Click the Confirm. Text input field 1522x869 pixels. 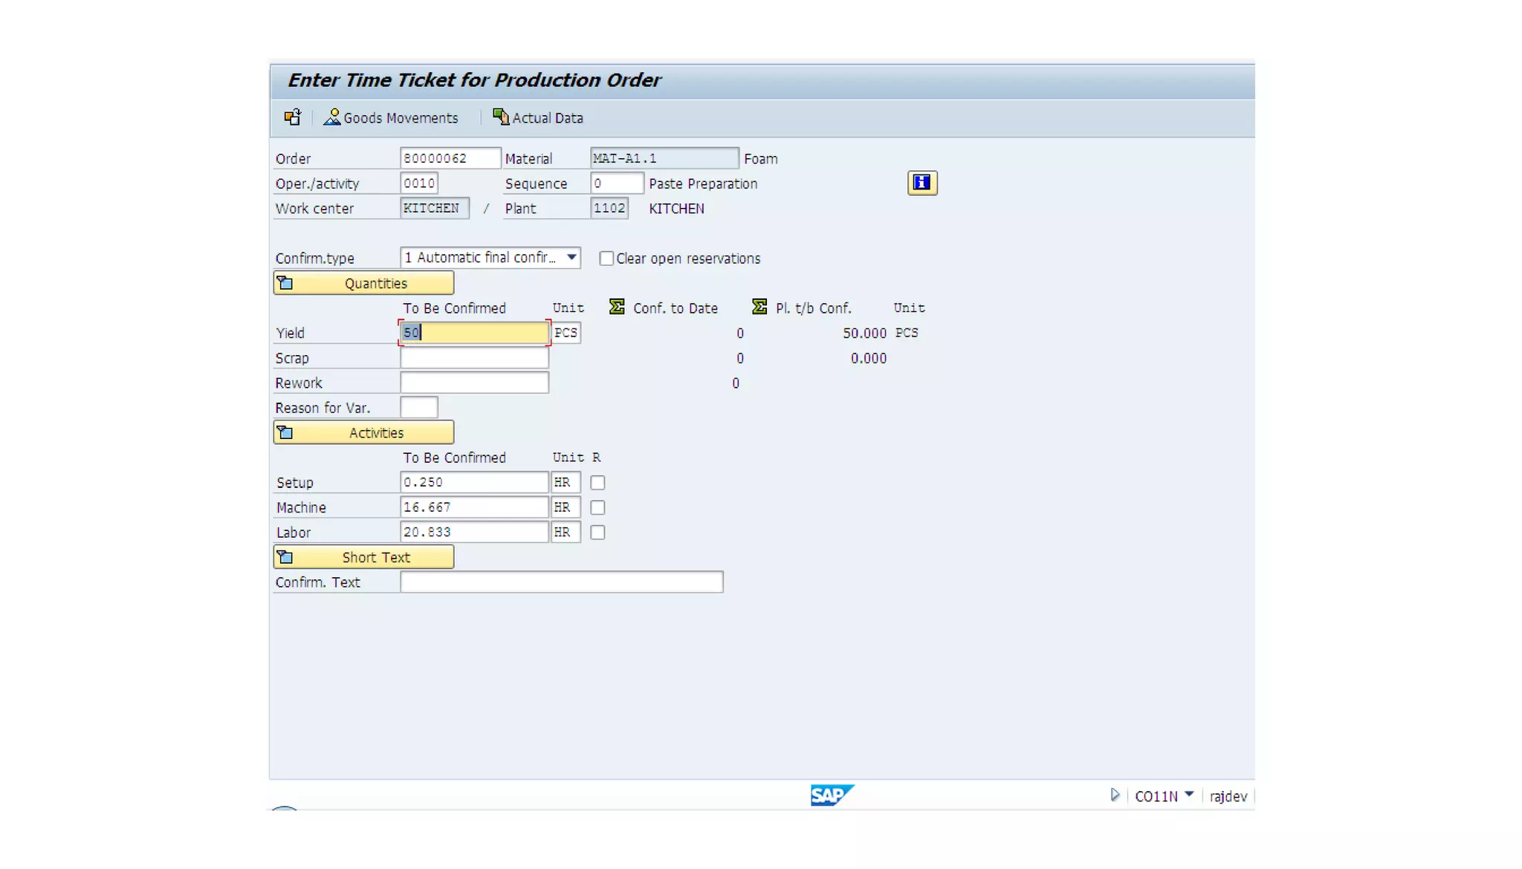(x=561, y=582)
